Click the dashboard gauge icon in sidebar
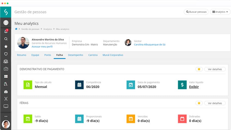 [x=6, y=91]
